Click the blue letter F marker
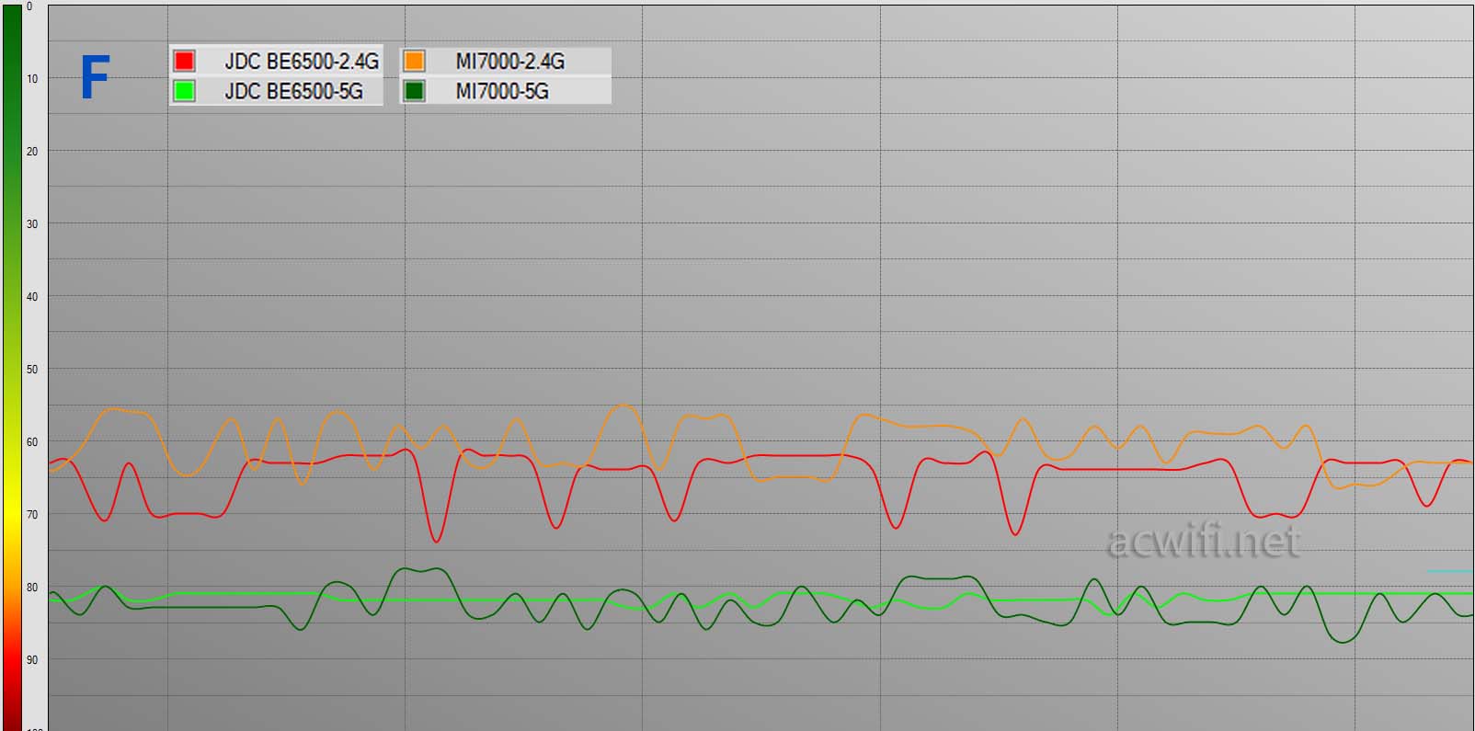 point(95,77)
